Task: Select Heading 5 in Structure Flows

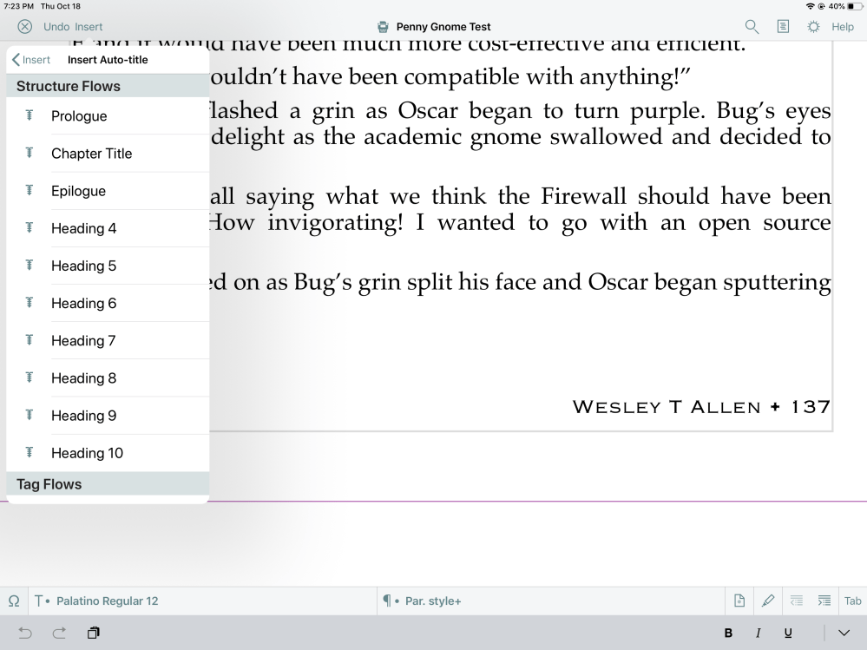Action: pos(84,266)
